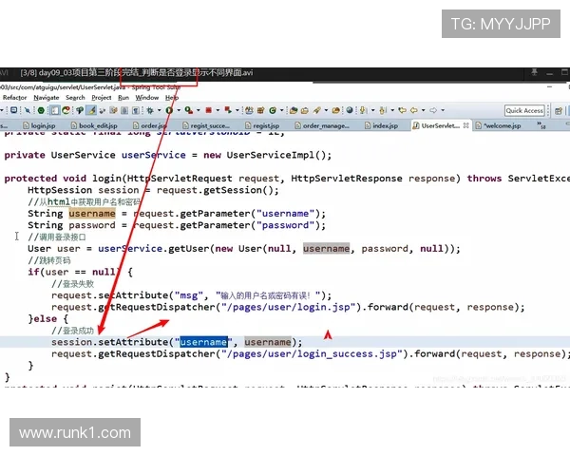Open the Refactor menu
The width and height of the screenshot is (570, 456).
click(x=15, y=97)
